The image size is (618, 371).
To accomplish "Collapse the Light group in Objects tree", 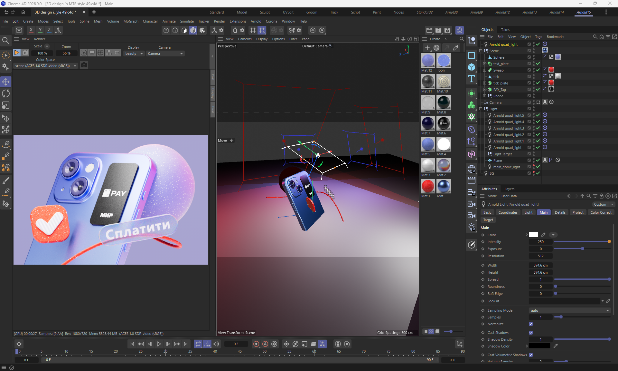I will click(481, 109).
